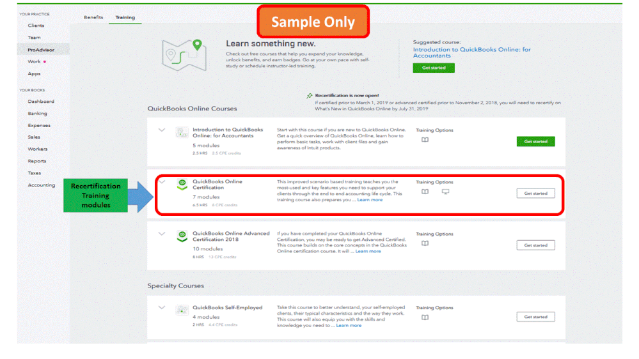Click the map illustration with location pin
Image resolution: width=639 pixels, height=359 pixels.
184,55
